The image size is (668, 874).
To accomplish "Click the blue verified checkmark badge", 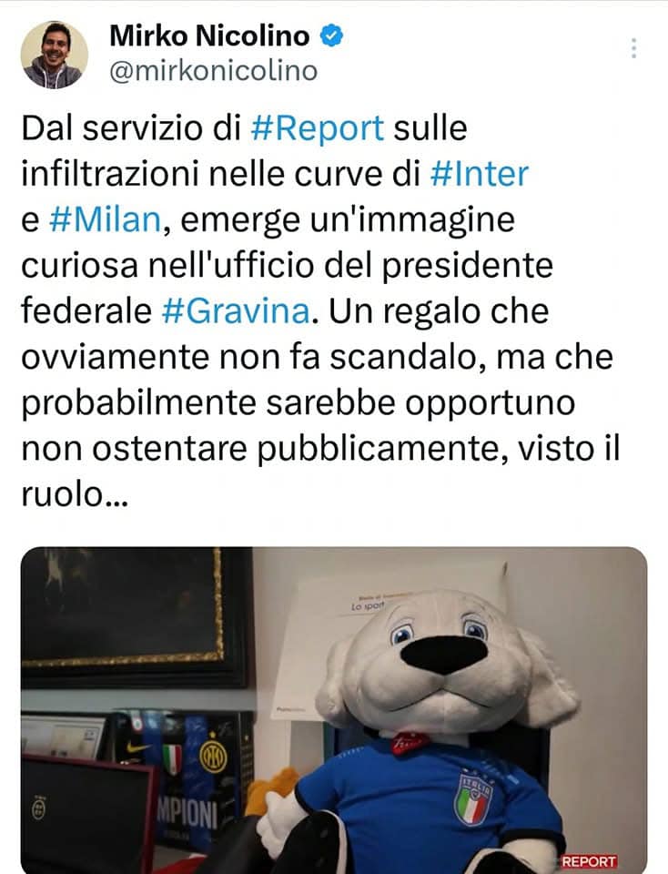I will click(x=331, y=36).
